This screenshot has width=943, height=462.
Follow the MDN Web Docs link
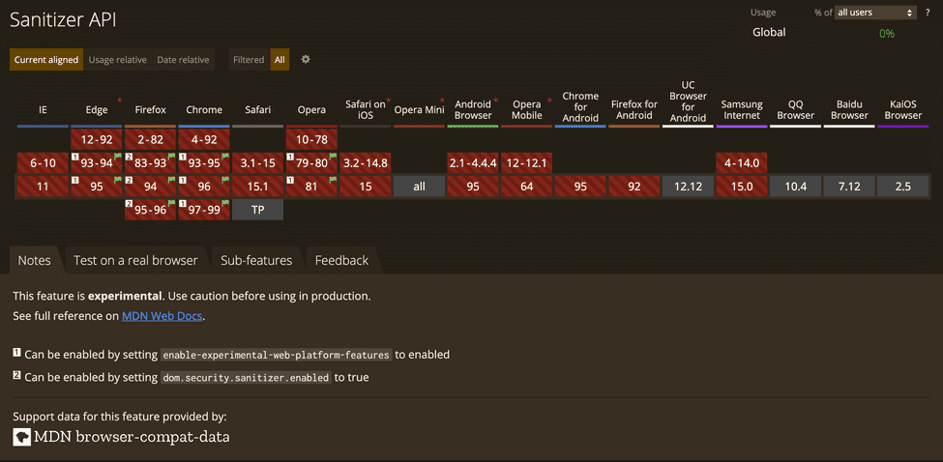pyautogui.click(x=162, y=316)
